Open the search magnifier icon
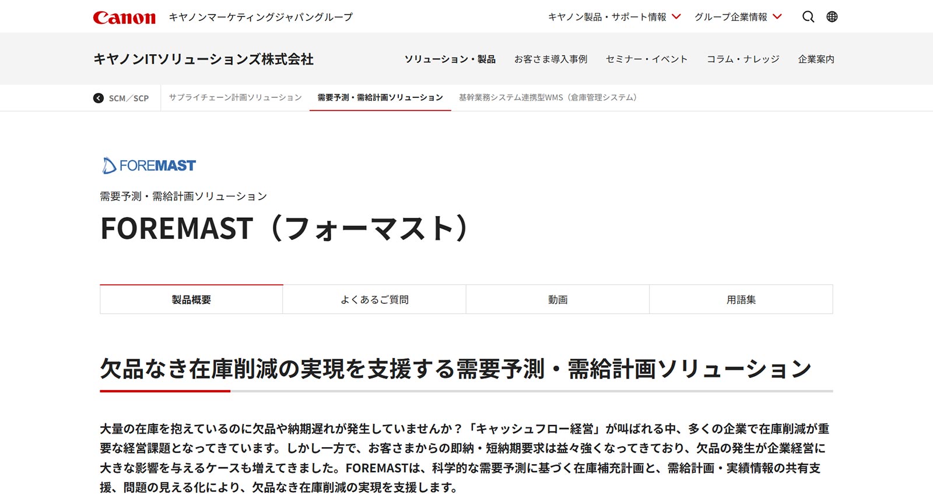Screen dimensions: 933x499 [808, 17]
